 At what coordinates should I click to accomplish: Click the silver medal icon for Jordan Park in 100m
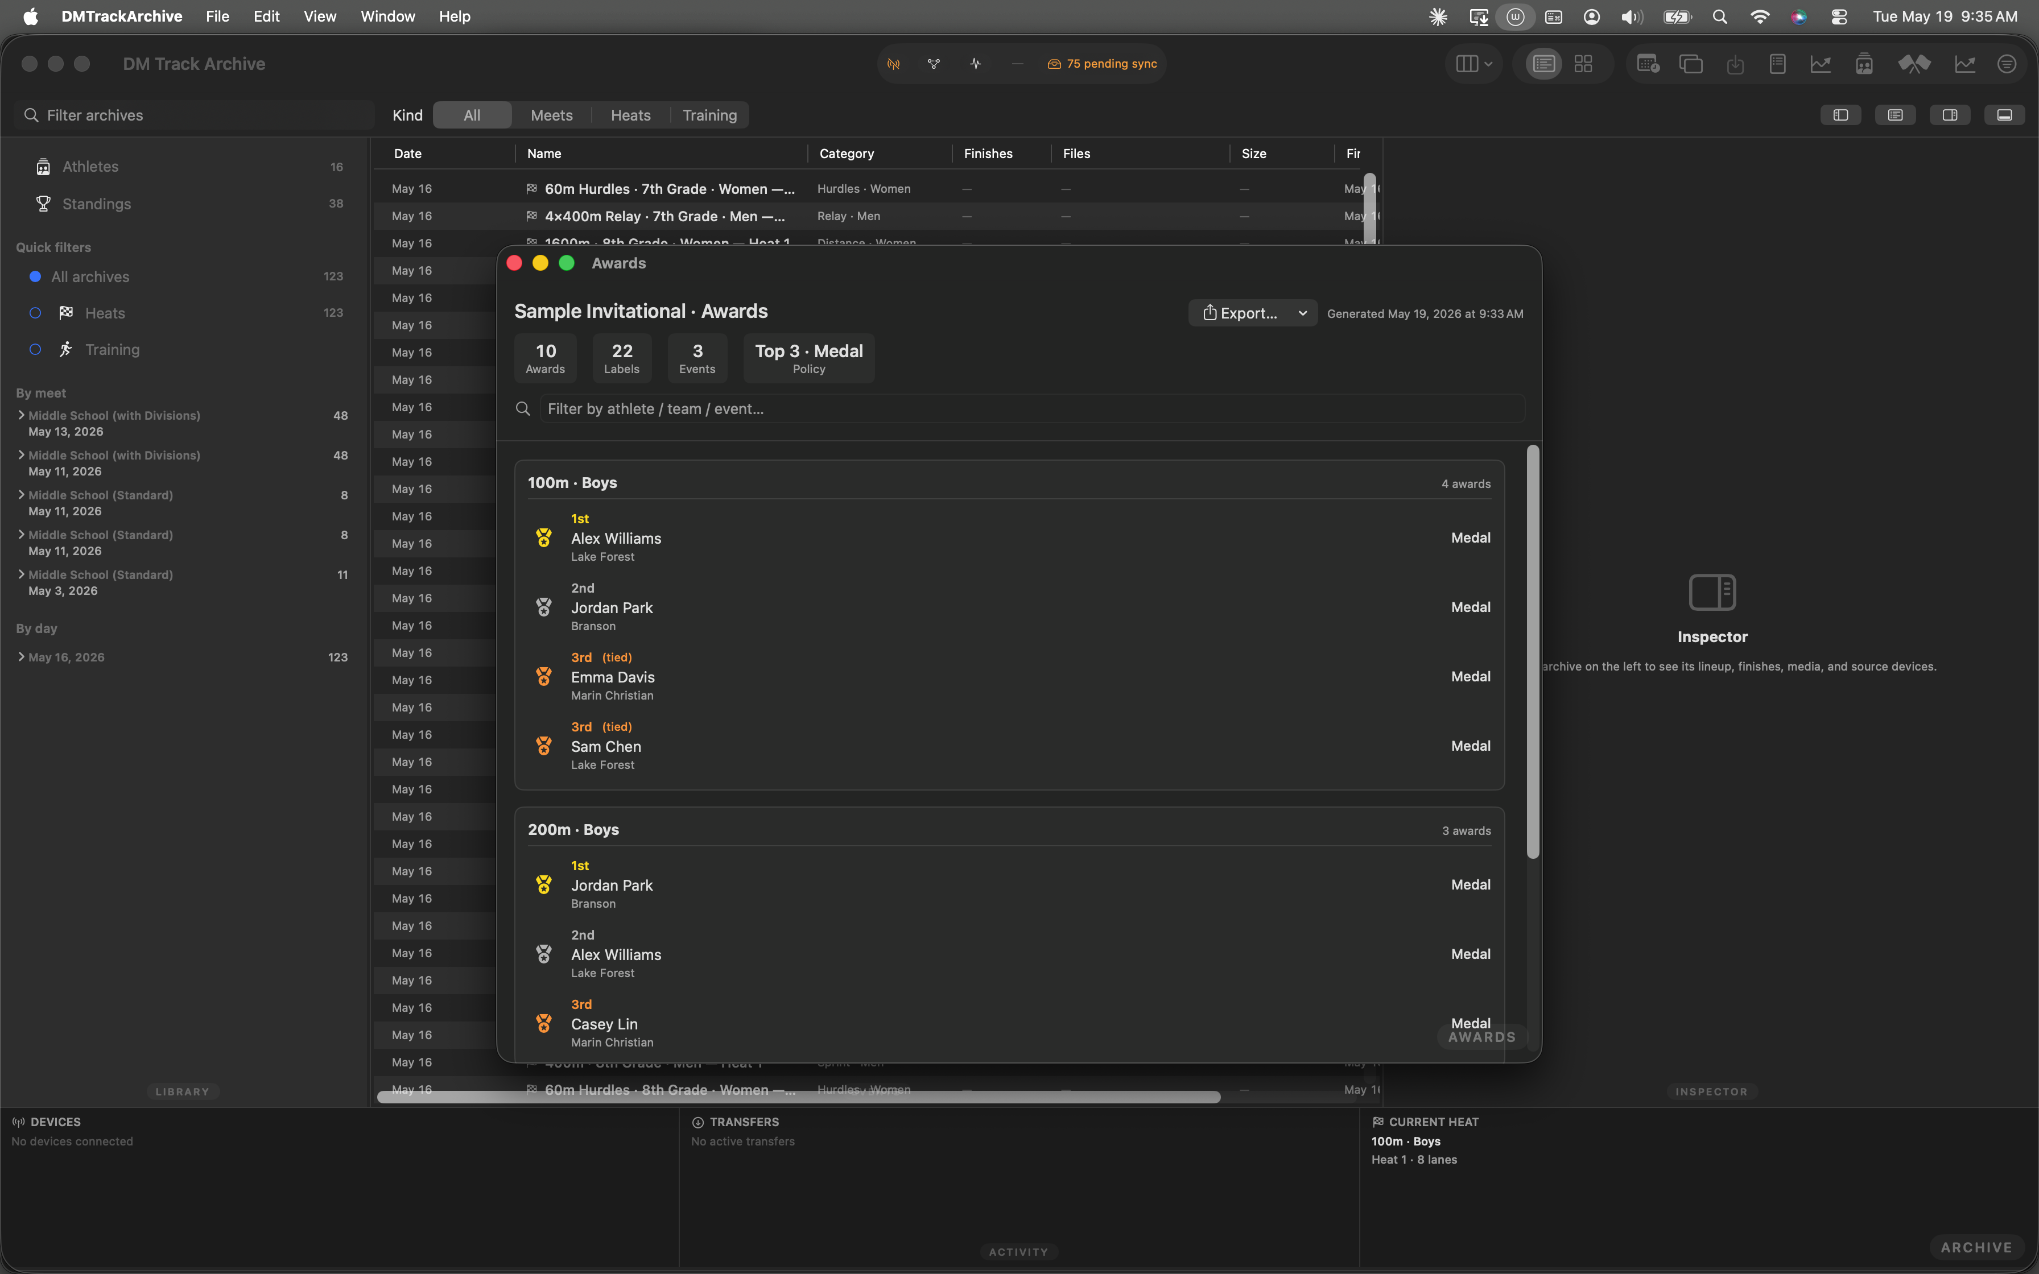(544, 607)
